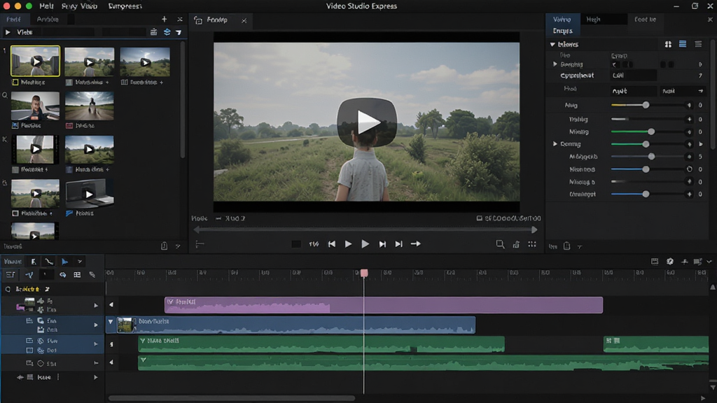Open timeline settings gear icon
This screenshot has width=717, height=403.
click(x=670, y=262)
